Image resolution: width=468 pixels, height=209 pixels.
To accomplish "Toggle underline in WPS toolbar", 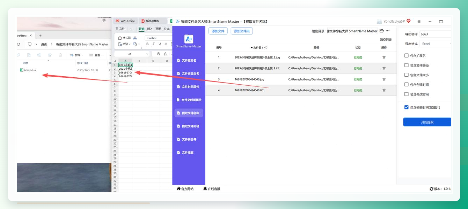I will [160, 44].
